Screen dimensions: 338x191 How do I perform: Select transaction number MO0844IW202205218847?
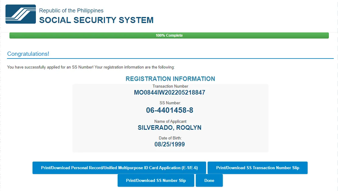[170, 93]
